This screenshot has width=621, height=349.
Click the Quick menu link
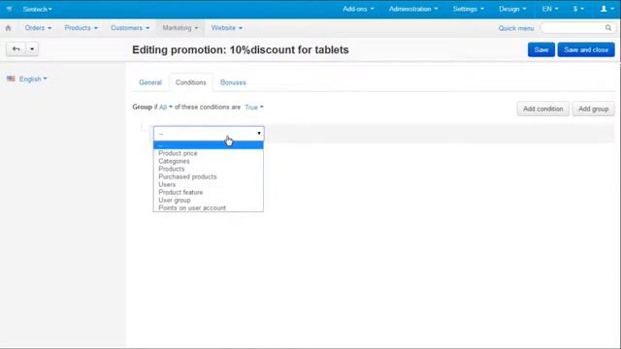[x=516, y=28]
